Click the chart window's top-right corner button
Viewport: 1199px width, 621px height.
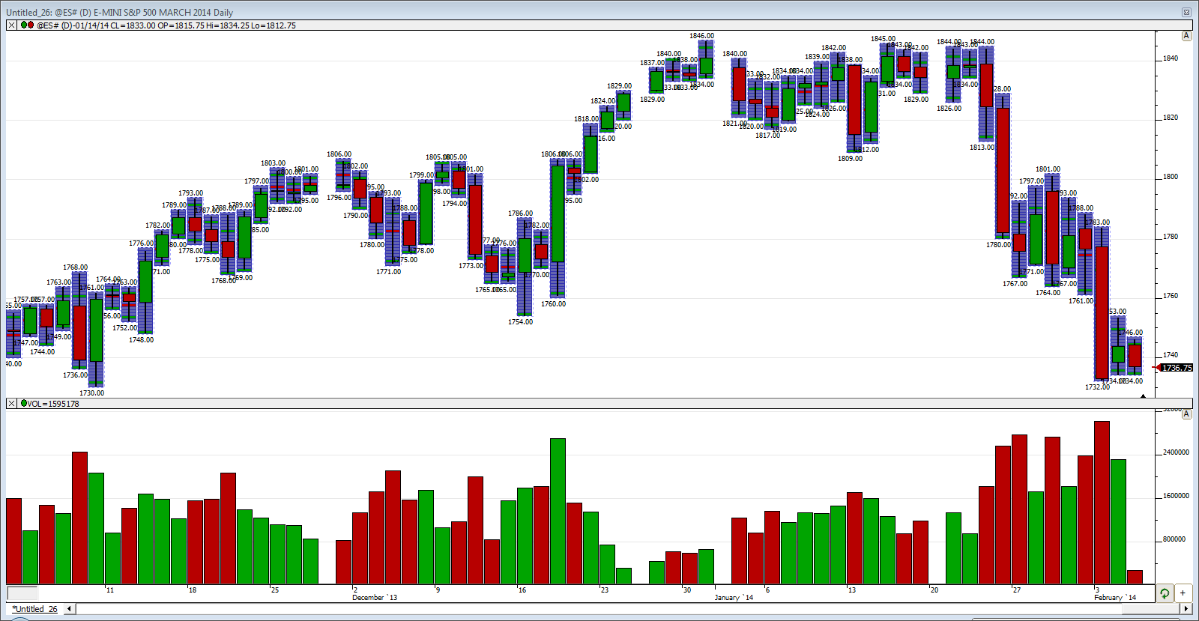point(1186,12)
